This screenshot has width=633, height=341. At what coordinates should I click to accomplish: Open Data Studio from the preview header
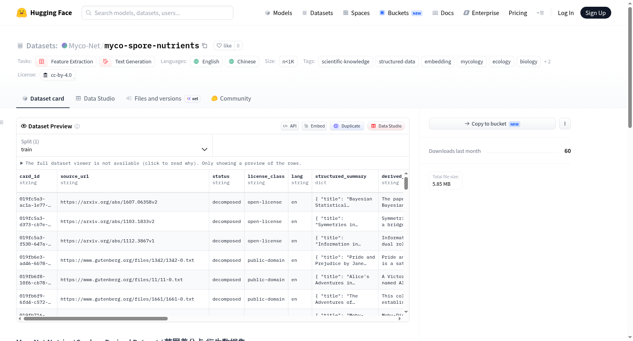(386, 126)
